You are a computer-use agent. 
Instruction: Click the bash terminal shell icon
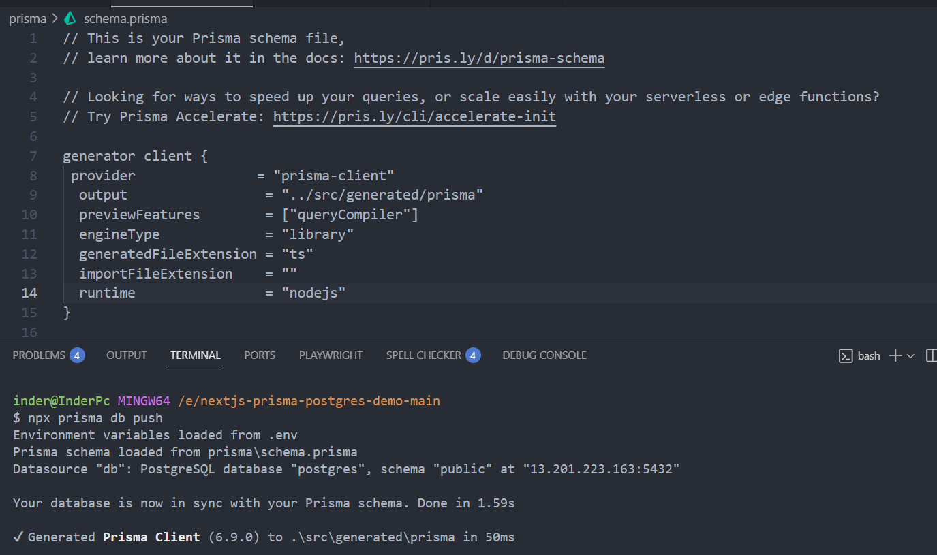[845, 355]
